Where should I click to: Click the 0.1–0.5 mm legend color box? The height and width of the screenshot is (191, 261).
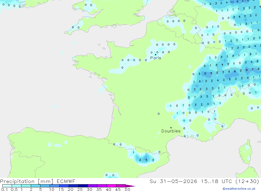click(x=7, y=186)
